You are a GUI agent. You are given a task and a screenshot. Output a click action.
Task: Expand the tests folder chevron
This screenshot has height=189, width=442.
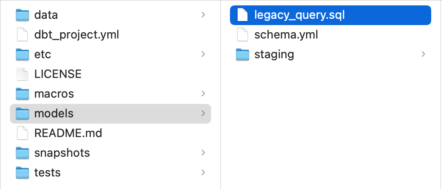pyautogui.click(x=203, y=173)
